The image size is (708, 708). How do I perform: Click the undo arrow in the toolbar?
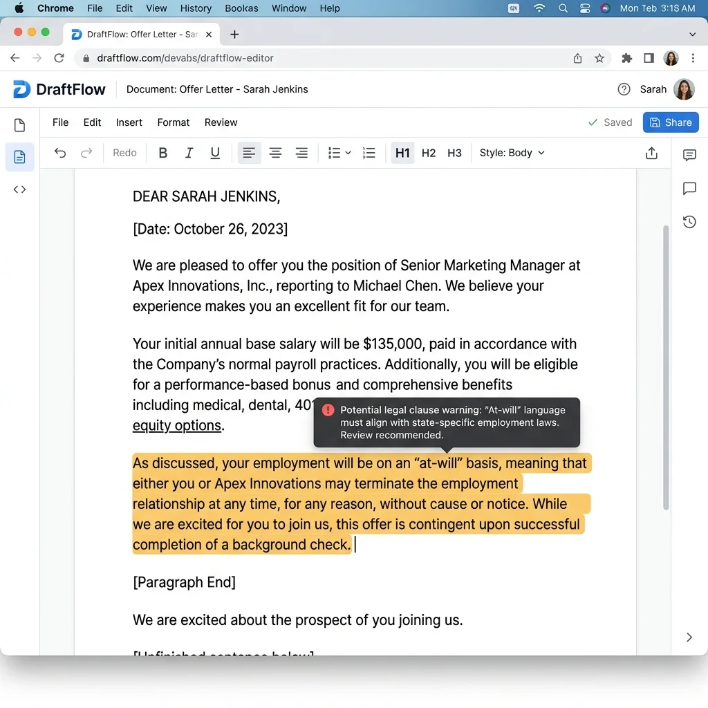tap(60, 153)
